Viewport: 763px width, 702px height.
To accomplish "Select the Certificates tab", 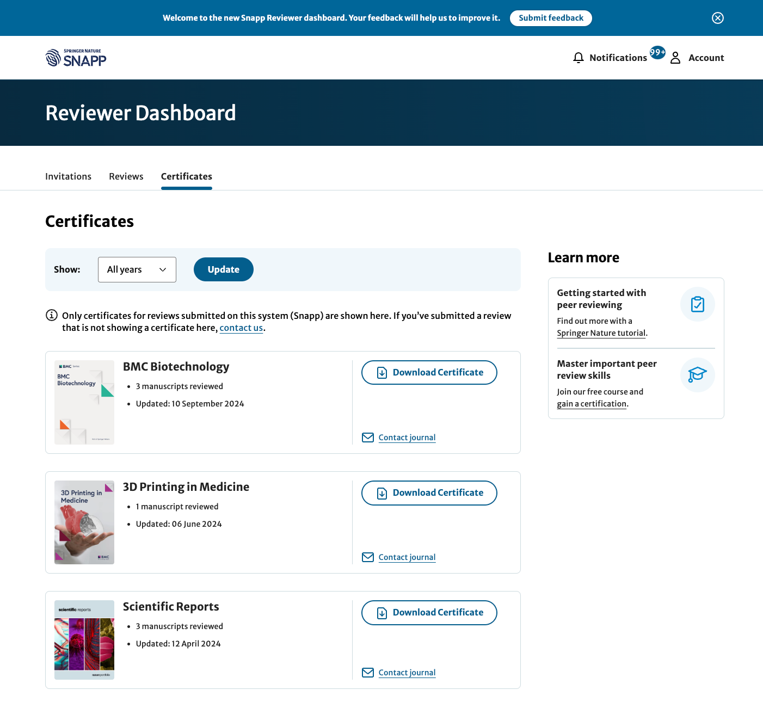I will pos(187,176).
